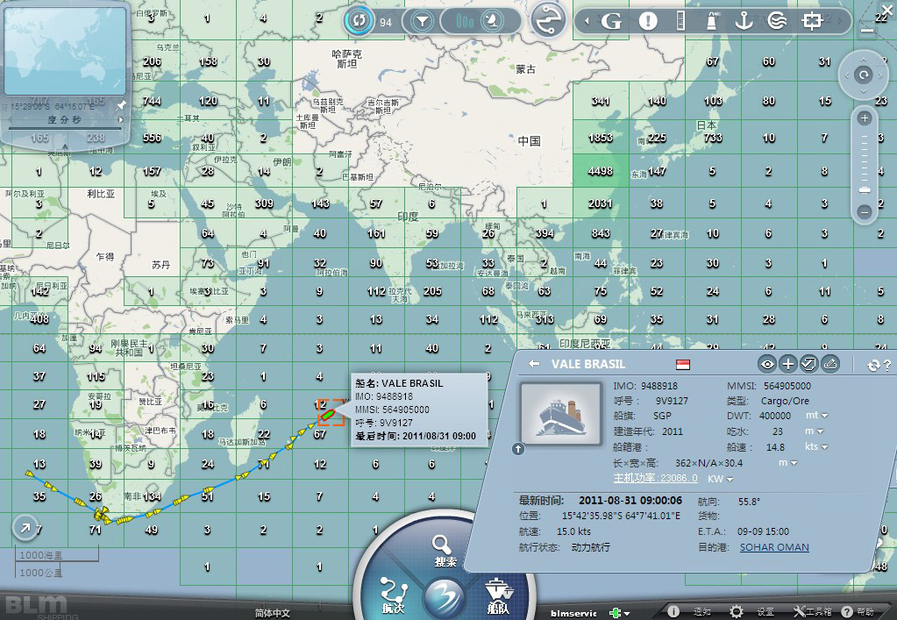Open 设置 settings

pos(752,611)
